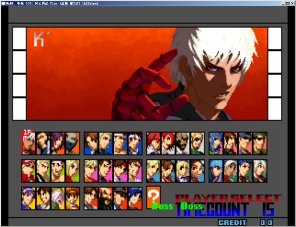Choose blonde King on blue background

click(x=154, y=171)
